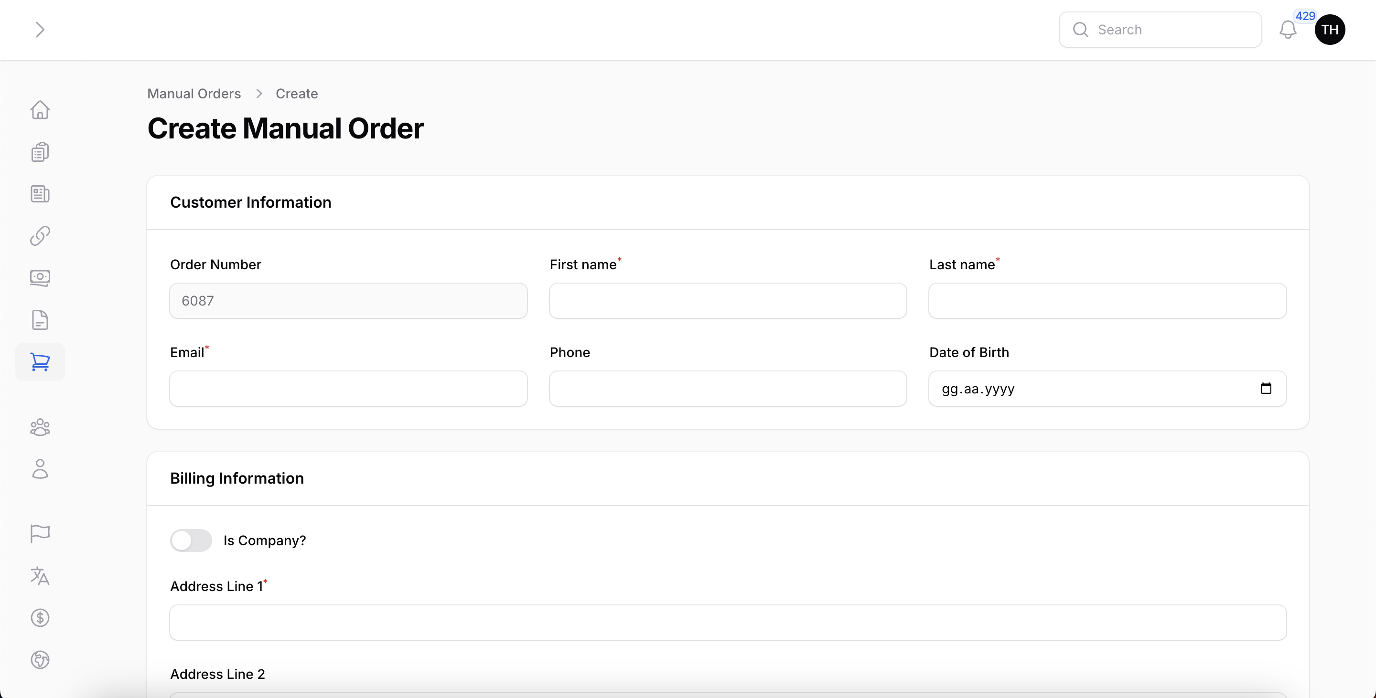Open the Date of Birth calendar picker
1376x698 pixels.
[x=1266, y=389]
